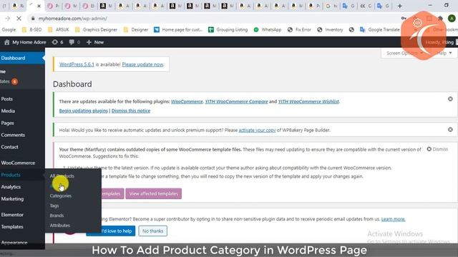The height and width of the screenshot is (257, 458).
Task: Open the Google Translate bookmark
Action: 380,30
